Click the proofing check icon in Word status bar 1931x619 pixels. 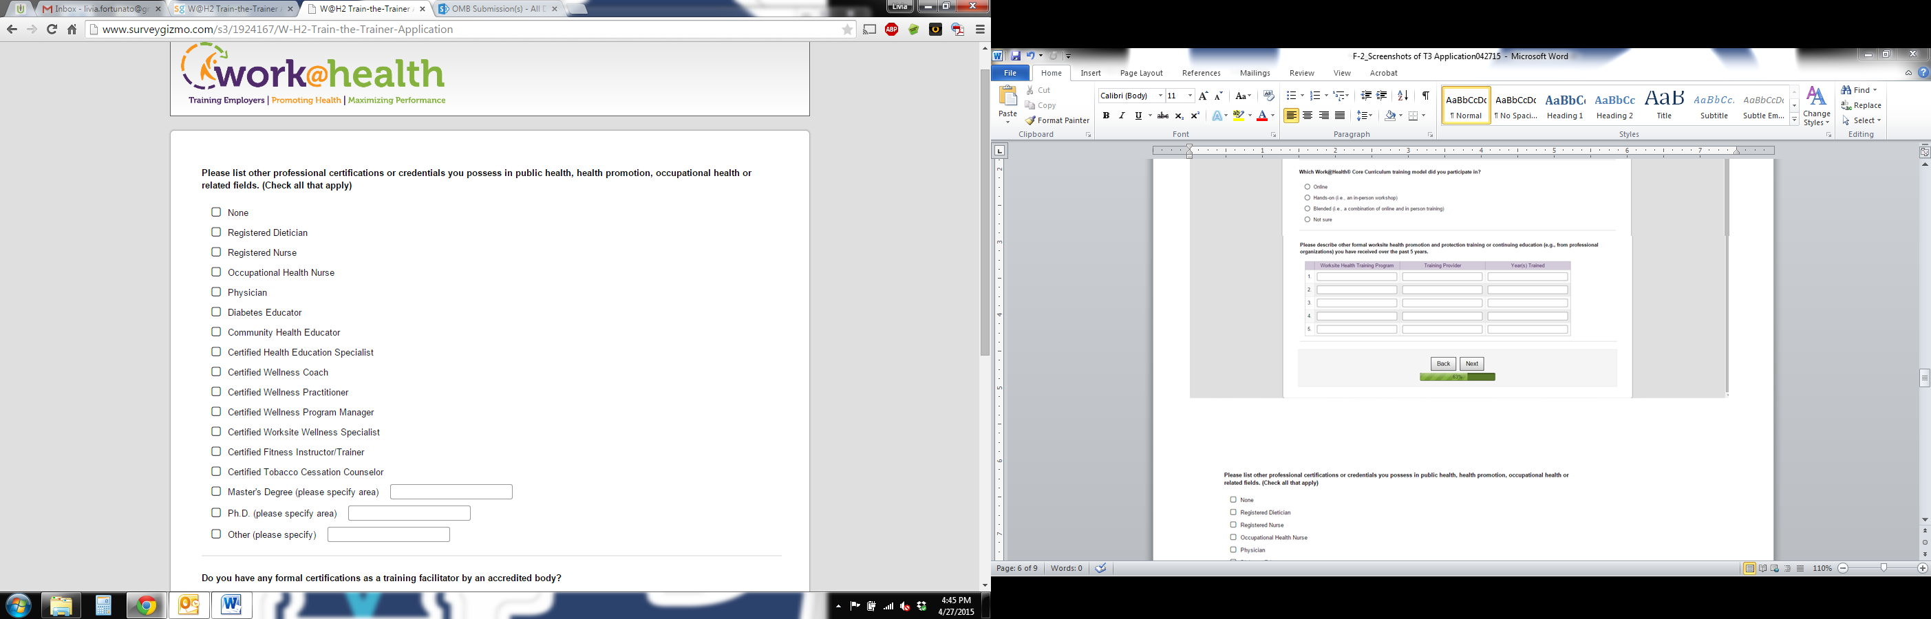1100,568
